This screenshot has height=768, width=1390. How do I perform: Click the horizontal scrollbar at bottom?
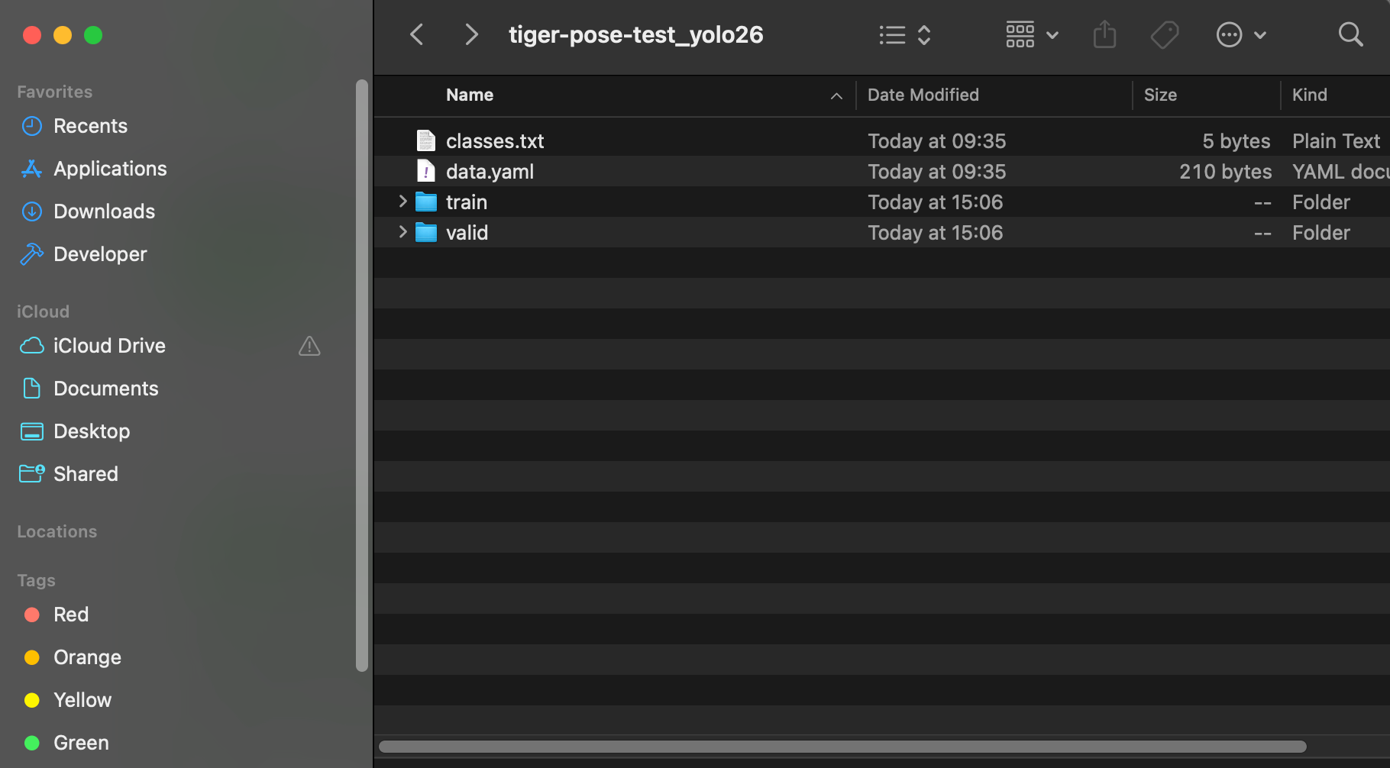(842, 747)
